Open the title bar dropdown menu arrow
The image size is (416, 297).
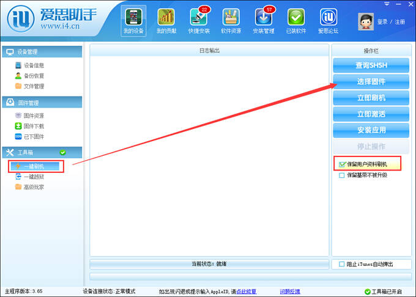[387, 4]
